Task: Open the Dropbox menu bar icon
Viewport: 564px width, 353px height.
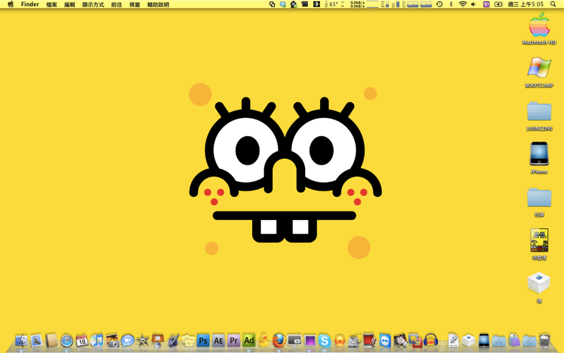Action: pyautogui.click(x=283, y=4)
